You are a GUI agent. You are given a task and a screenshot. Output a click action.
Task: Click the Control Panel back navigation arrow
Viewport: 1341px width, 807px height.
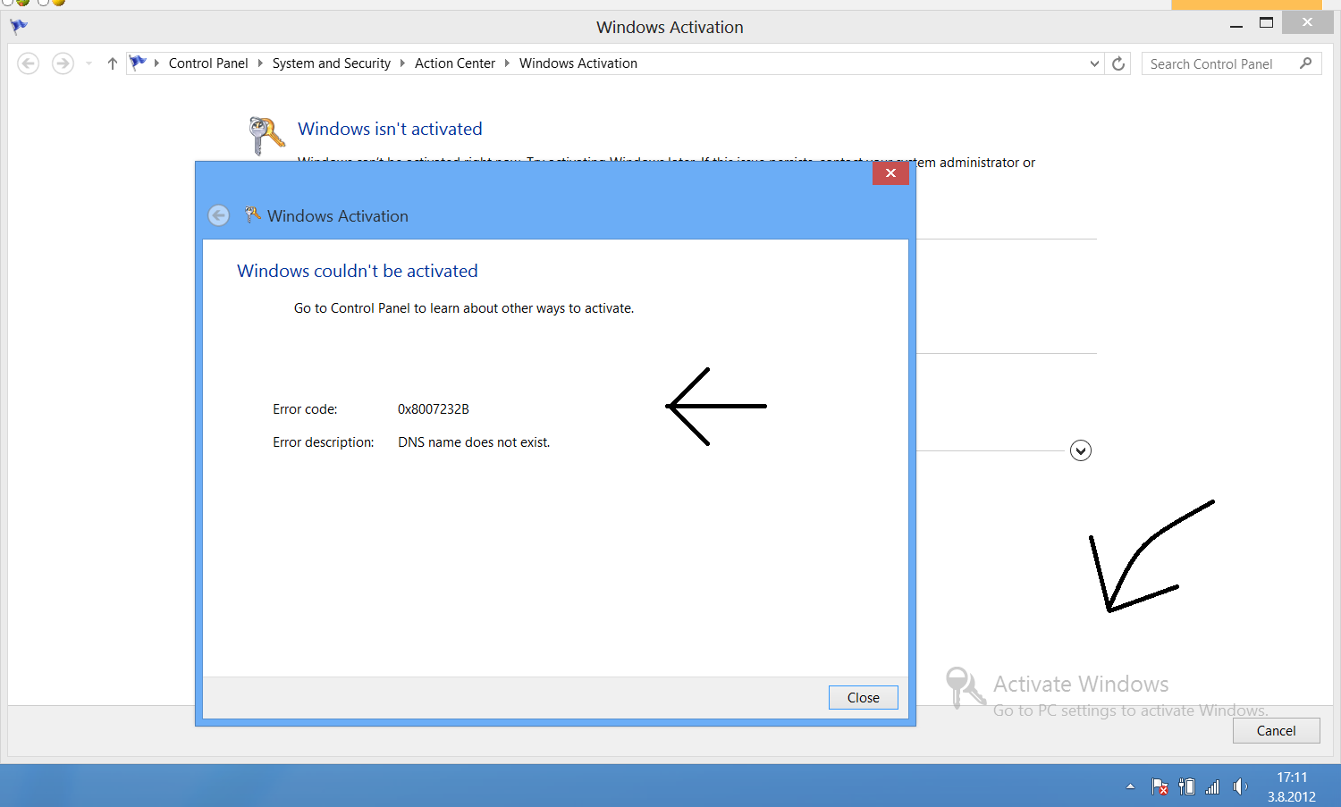[29, 63]
